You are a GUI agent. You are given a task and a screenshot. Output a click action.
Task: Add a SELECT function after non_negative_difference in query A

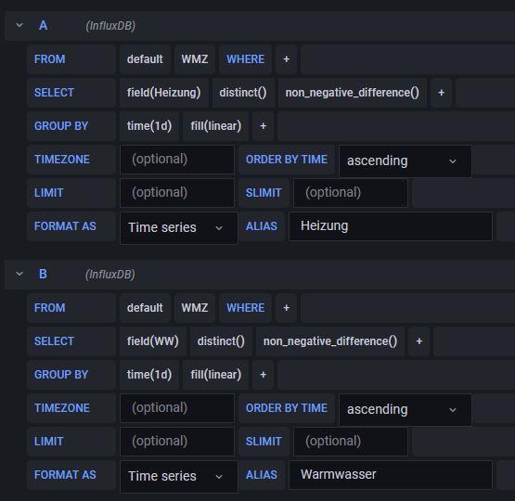(441, 93)
